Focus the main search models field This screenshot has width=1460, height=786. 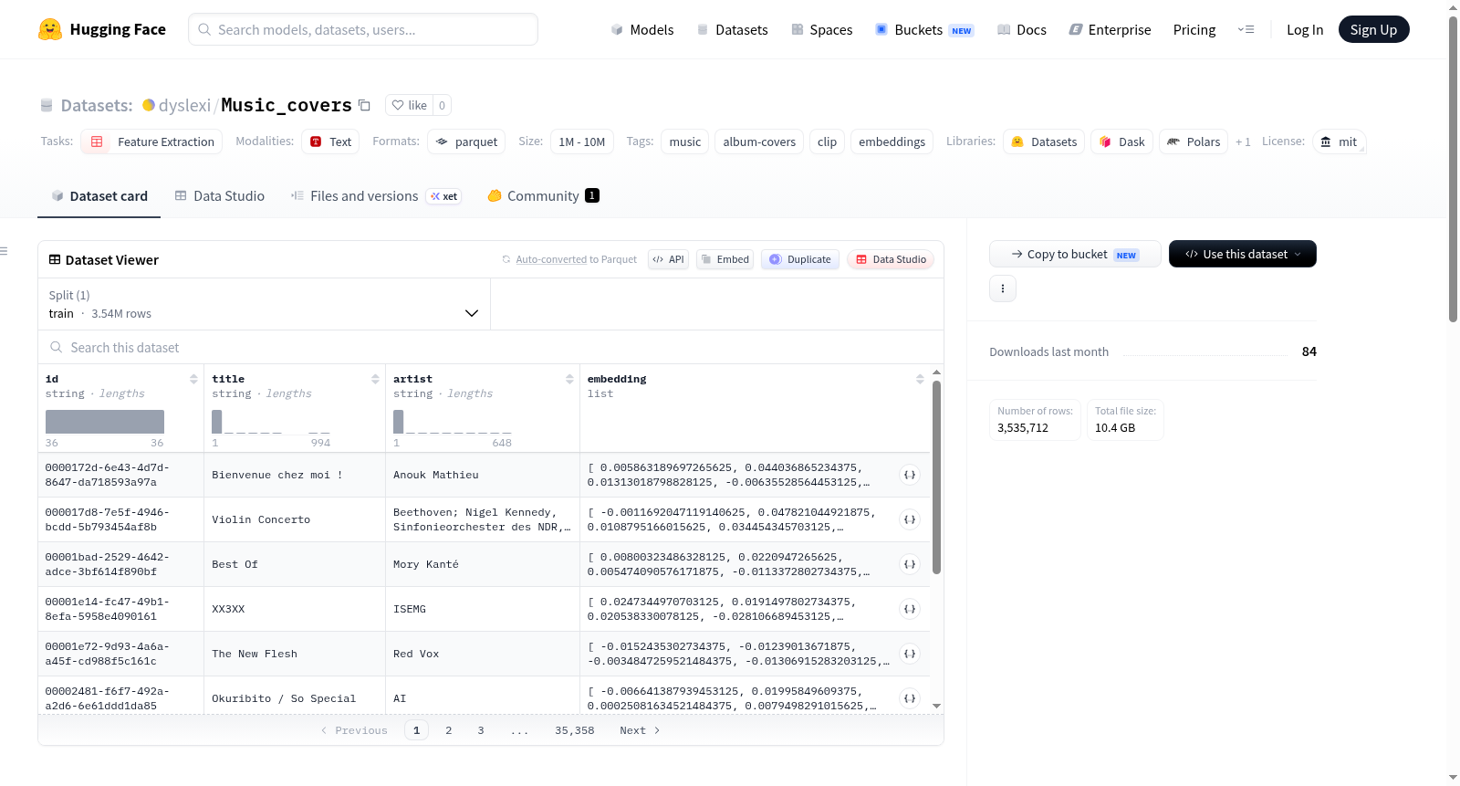[363, 29]
